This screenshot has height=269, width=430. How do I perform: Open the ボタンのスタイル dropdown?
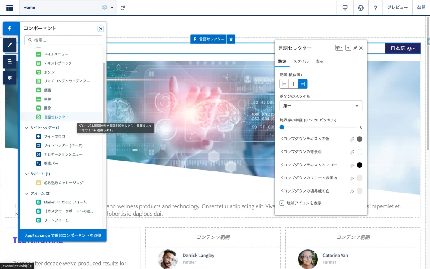(x=321, y=106)
